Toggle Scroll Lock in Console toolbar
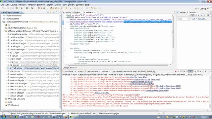212x119 pixels. 187,71
